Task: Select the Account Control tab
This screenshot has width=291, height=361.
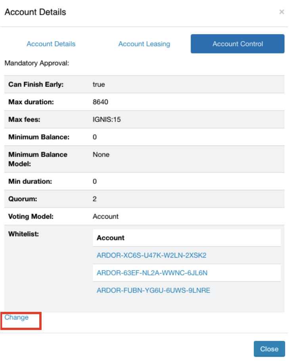Action: tap(237, 44)
